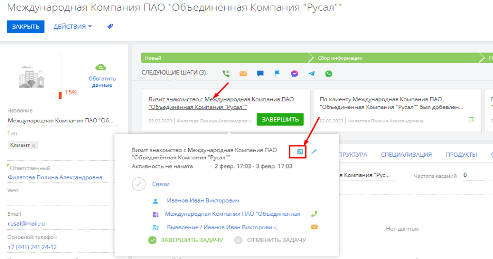Viewport: 493px width, 259px height.
Task: Remove the Клиент type tag with x
Action: pyautogui.click(x=34, y=145)
